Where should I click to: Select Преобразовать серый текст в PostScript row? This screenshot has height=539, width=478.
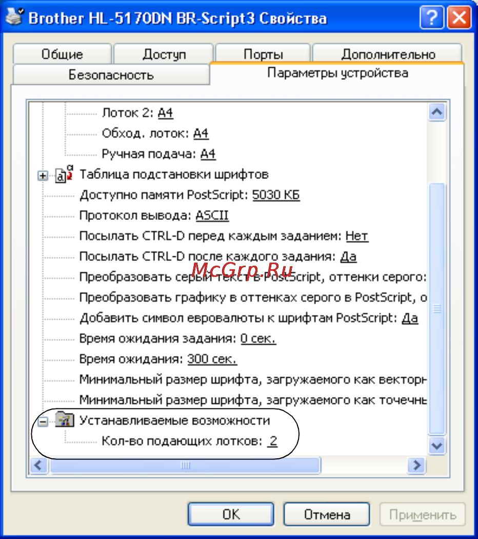pos(253,277)
